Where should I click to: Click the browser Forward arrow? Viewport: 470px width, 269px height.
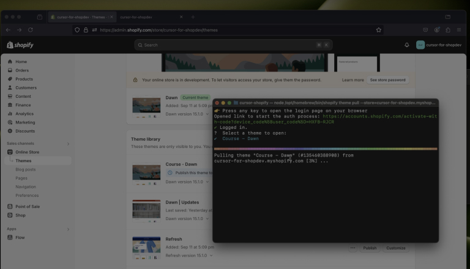[19, 30]
